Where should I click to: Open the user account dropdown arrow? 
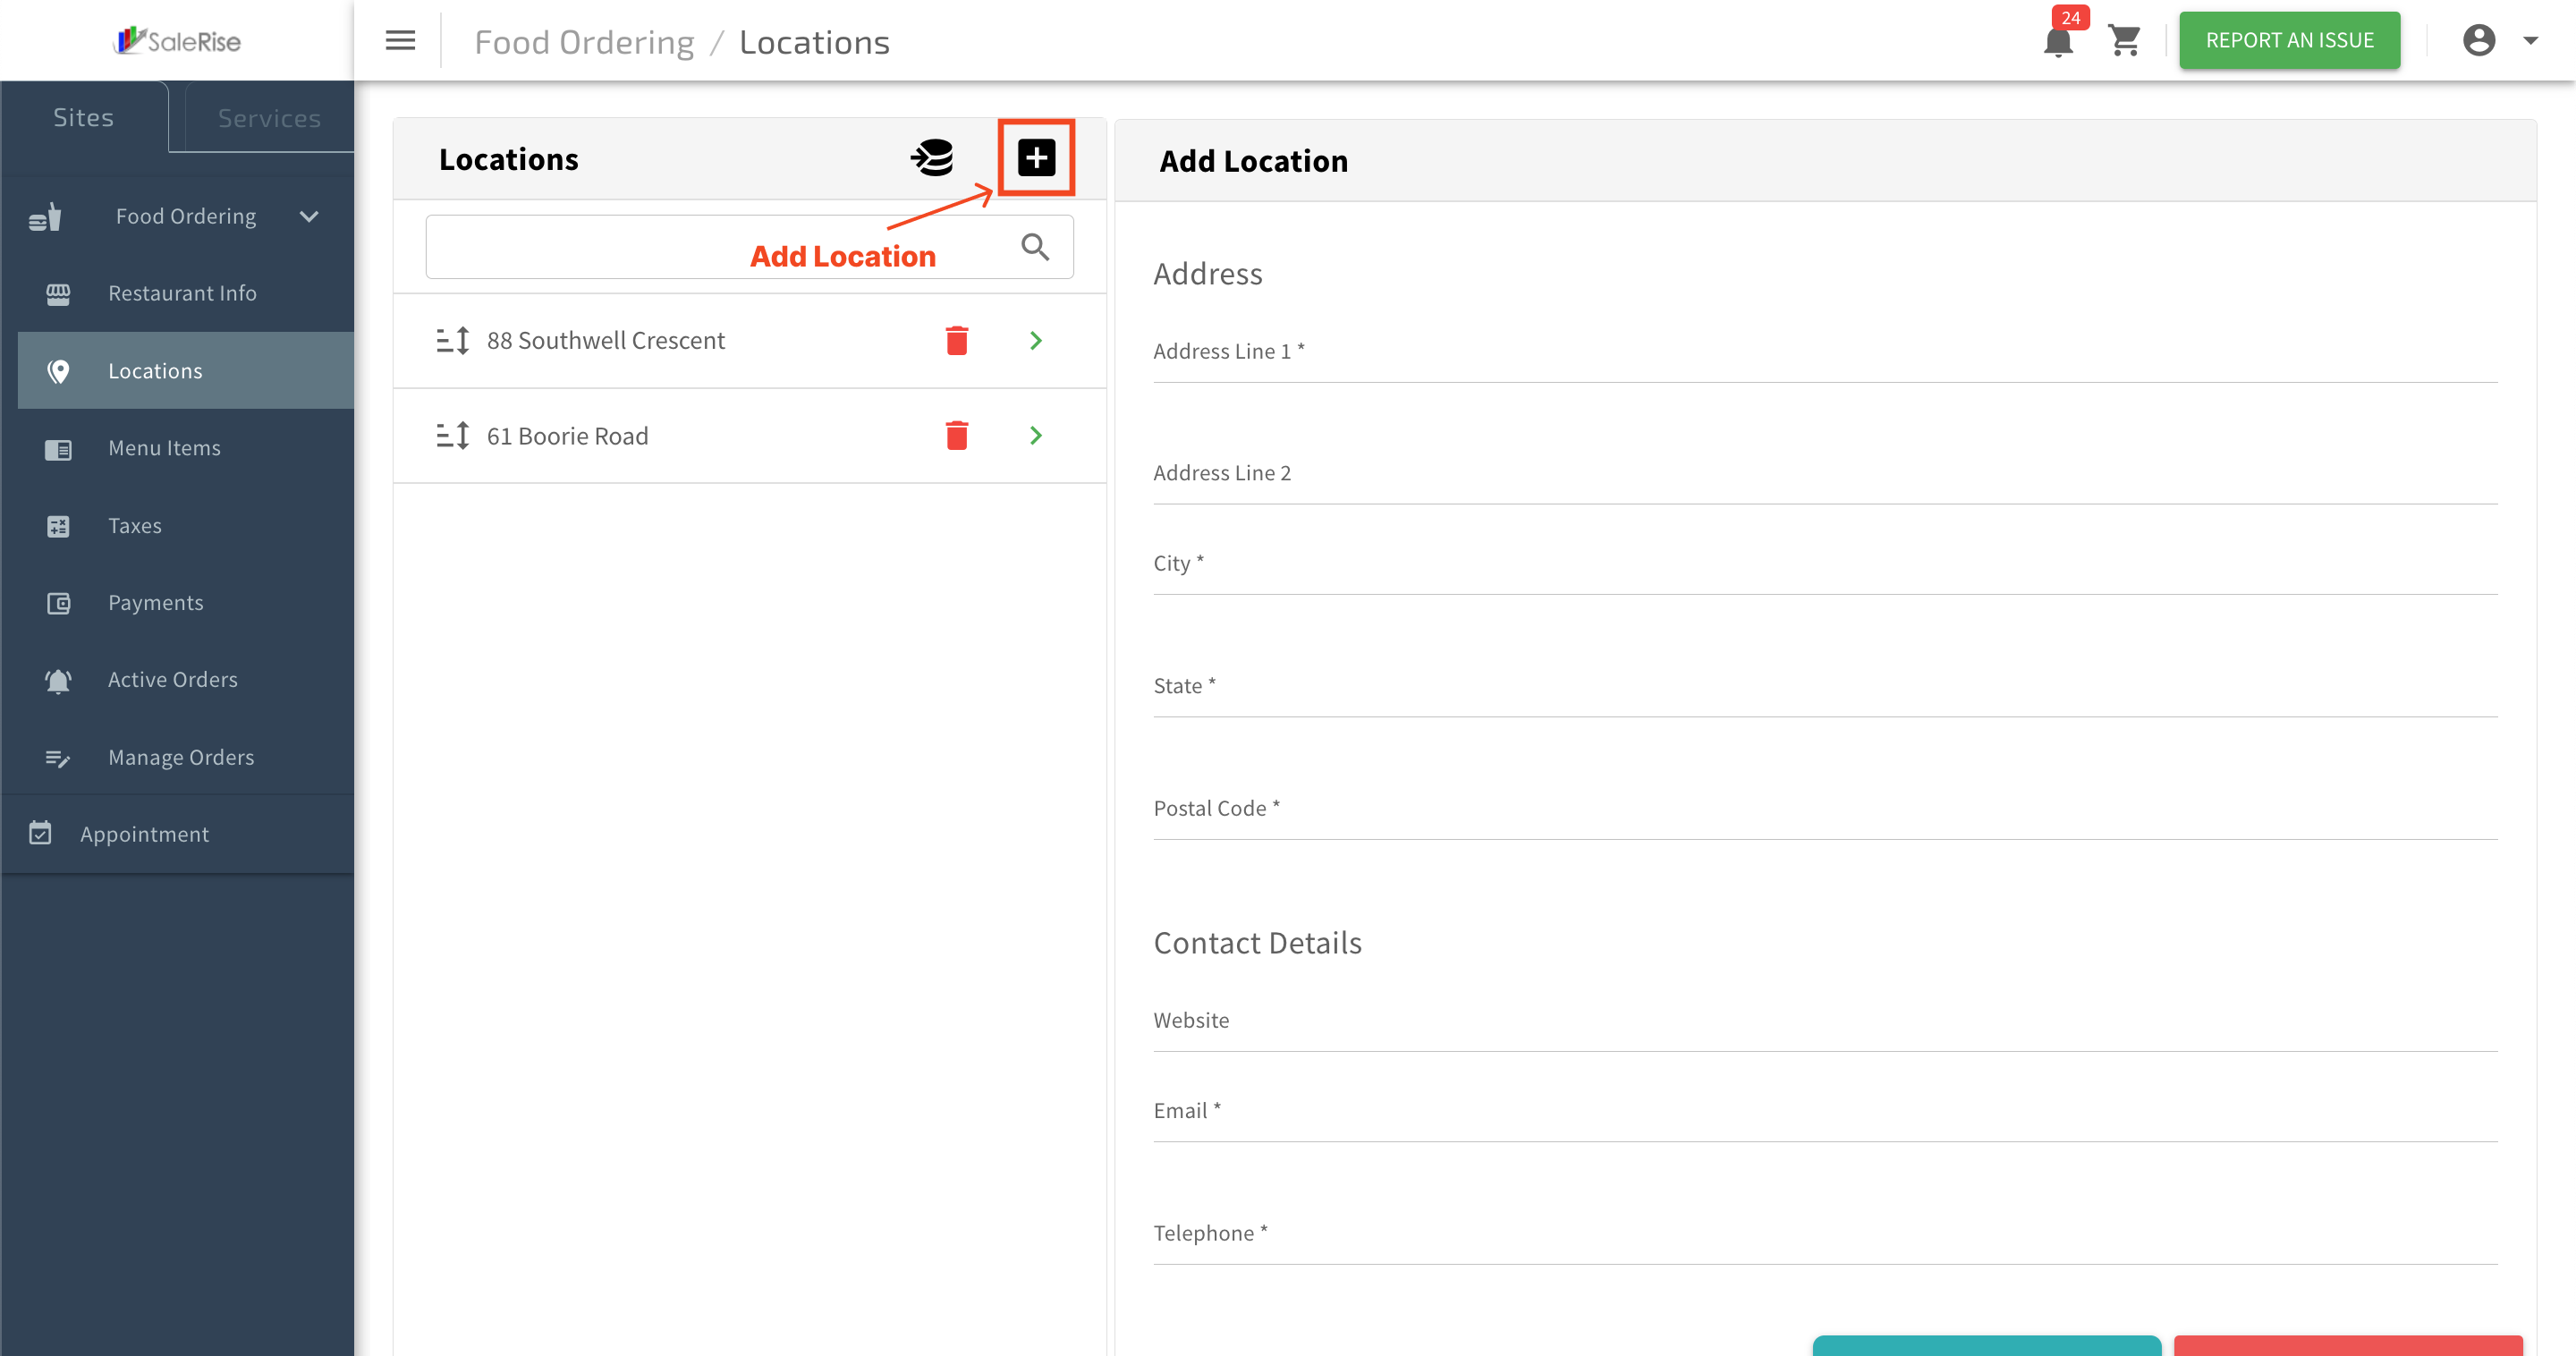coord(2530,41)
